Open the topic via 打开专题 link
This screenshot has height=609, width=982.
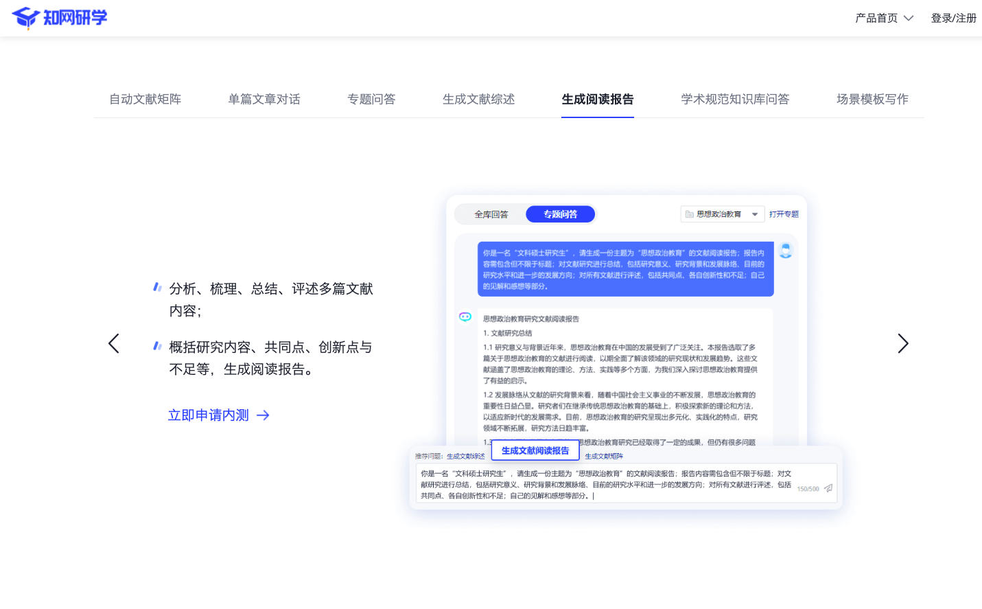coord(784,214)
